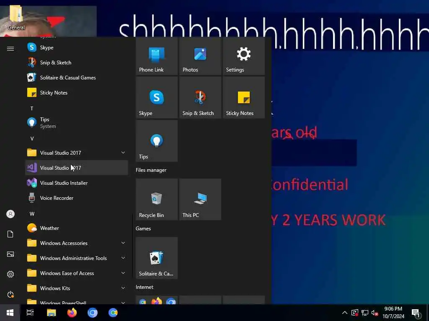This screenshot has width=429, height=321.
Task: Click the Power icon in Start sidebar
Action: click(10, 294)
